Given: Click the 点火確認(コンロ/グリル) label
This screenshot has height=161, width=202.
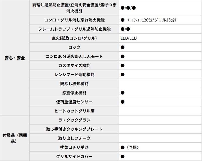Looking at the screenshot, I should coord(74,38).
